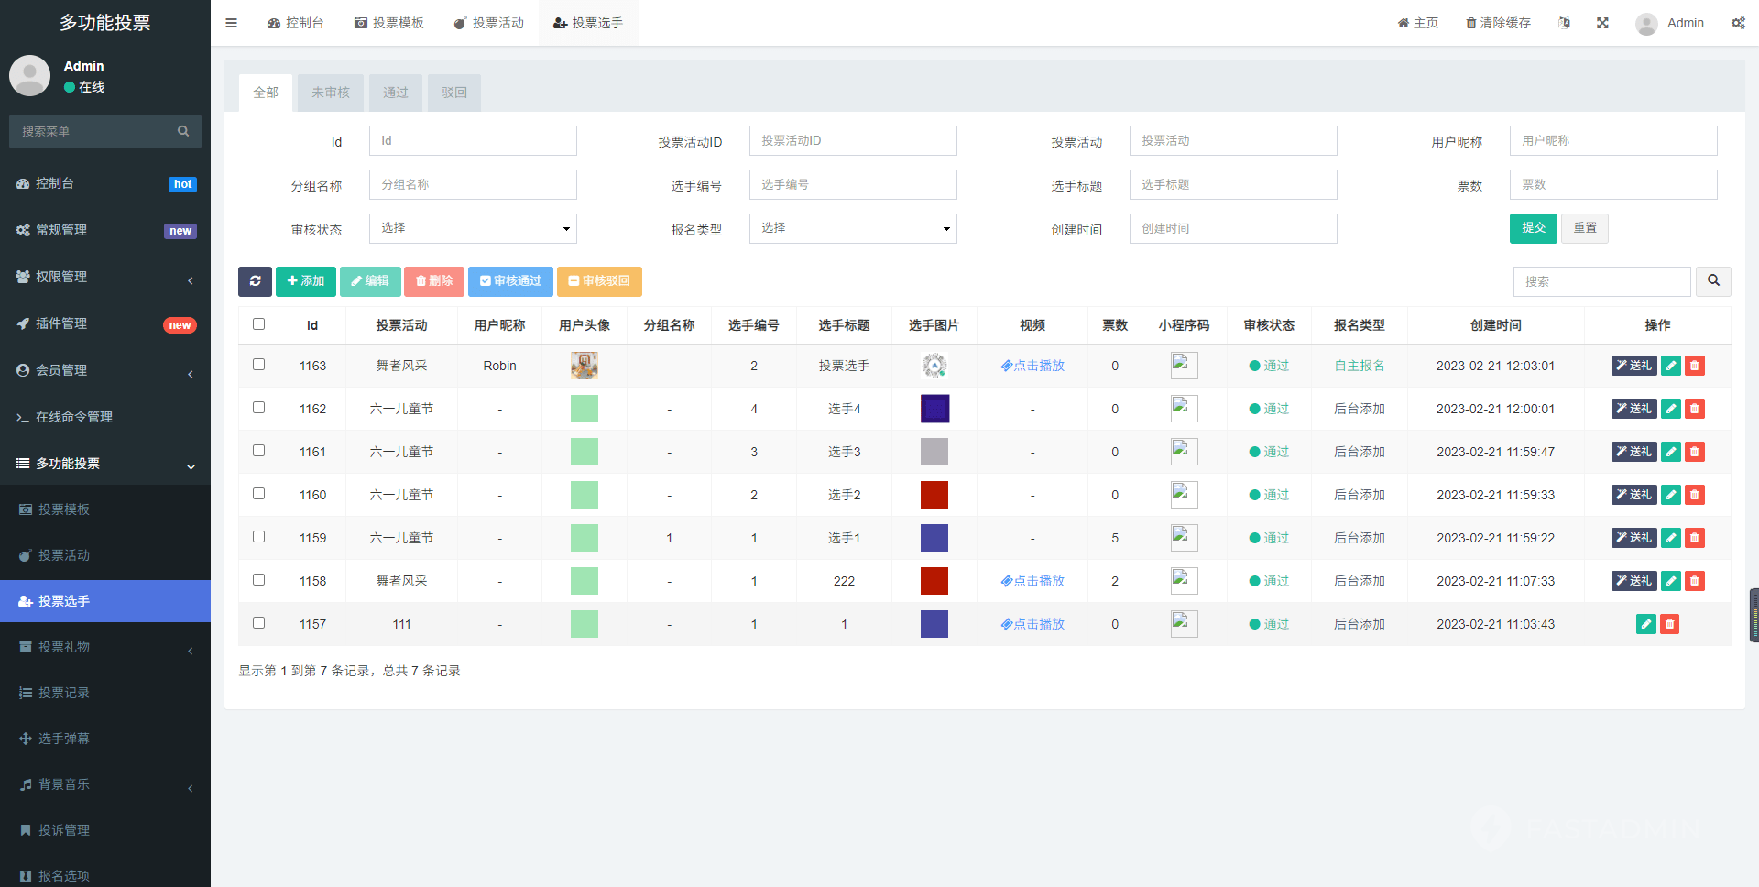Open 投票记录 in the sidebar
The width and height of the screenshot is (1759, 887).
pos(64,693)
